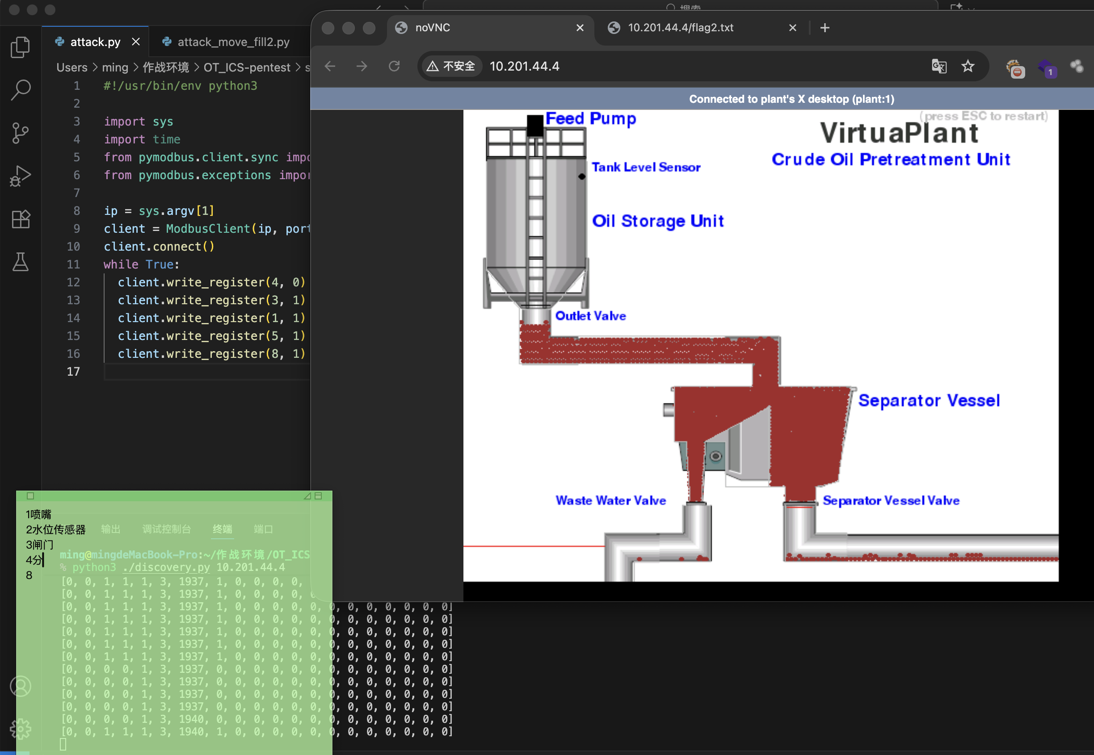Screen dimensions: 1094x755
Task: Open a new browser tab
Action: coord(825,28)
